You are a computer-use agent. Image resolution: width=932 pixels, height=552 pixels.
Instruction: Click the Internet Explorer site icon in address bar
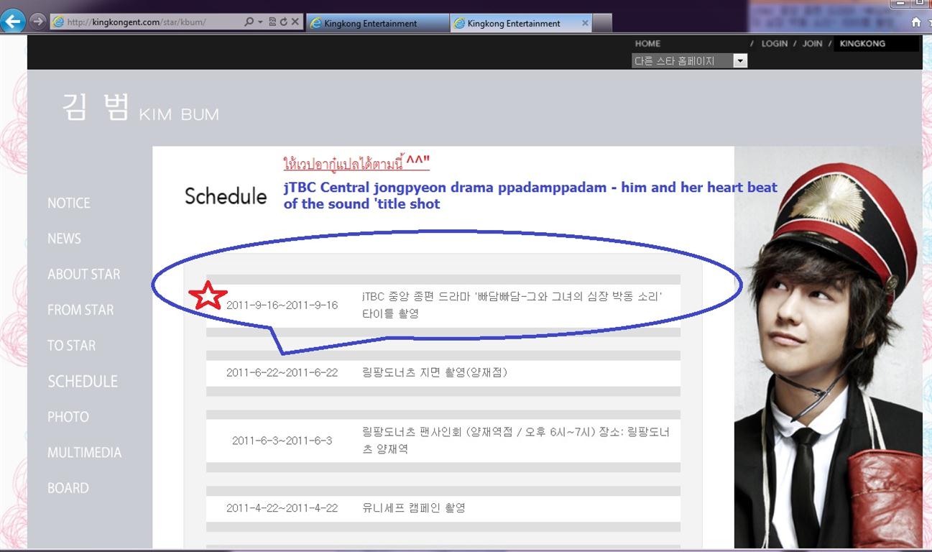[58, 22]
